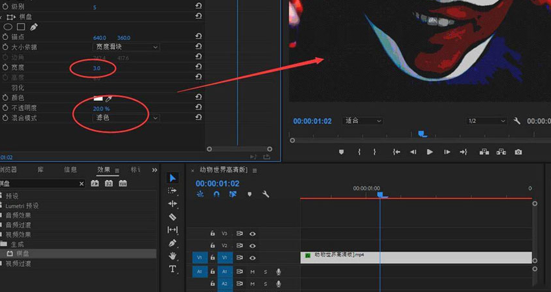The image size is (551, 292).
Task: Click YUV effects filter icon
Action: (x=123, y=183)
